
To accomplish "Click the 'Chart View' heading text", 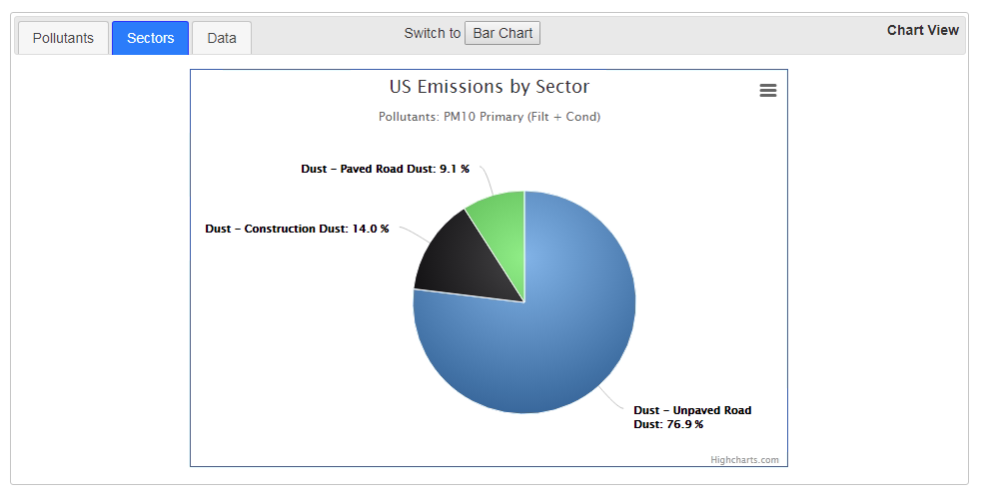I will coord(922,30).
